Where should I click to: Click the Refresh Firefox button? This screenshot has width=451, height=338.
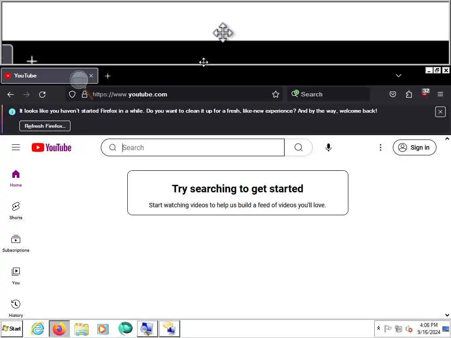click(45, 126)
